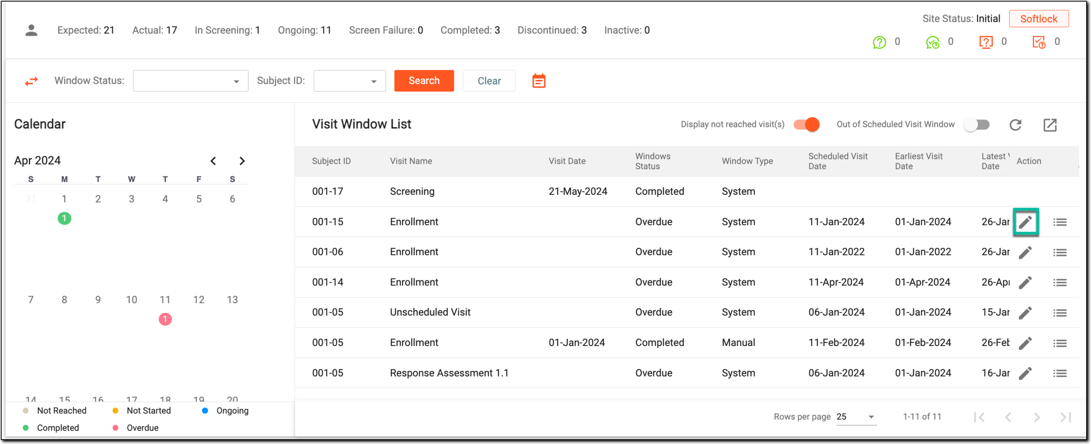This screenshot has height=444, width=1091.
Task: Jump to last page of results
Action: tap(1066, 417)
